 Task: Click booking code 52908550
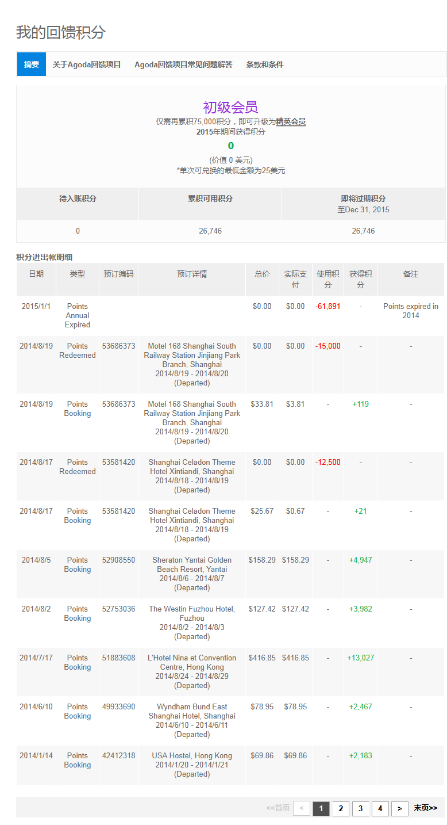[x=118, y=560]
